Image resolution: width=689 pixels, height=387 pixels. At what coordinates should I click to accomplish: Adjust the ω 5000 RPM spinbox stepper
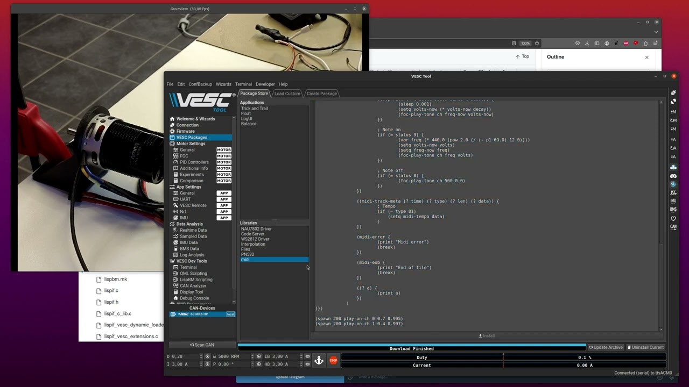pos(252,356)
